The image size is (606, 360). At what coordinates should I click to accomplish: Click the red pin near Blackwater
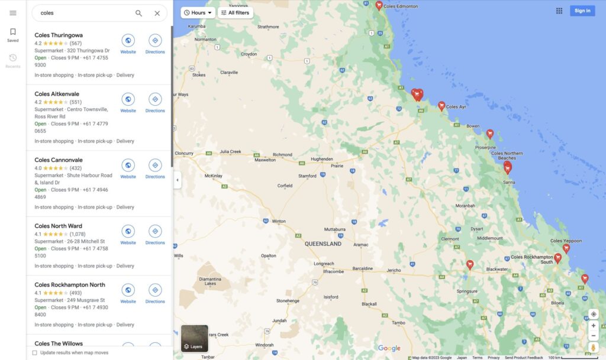click(x=469, y=265)
